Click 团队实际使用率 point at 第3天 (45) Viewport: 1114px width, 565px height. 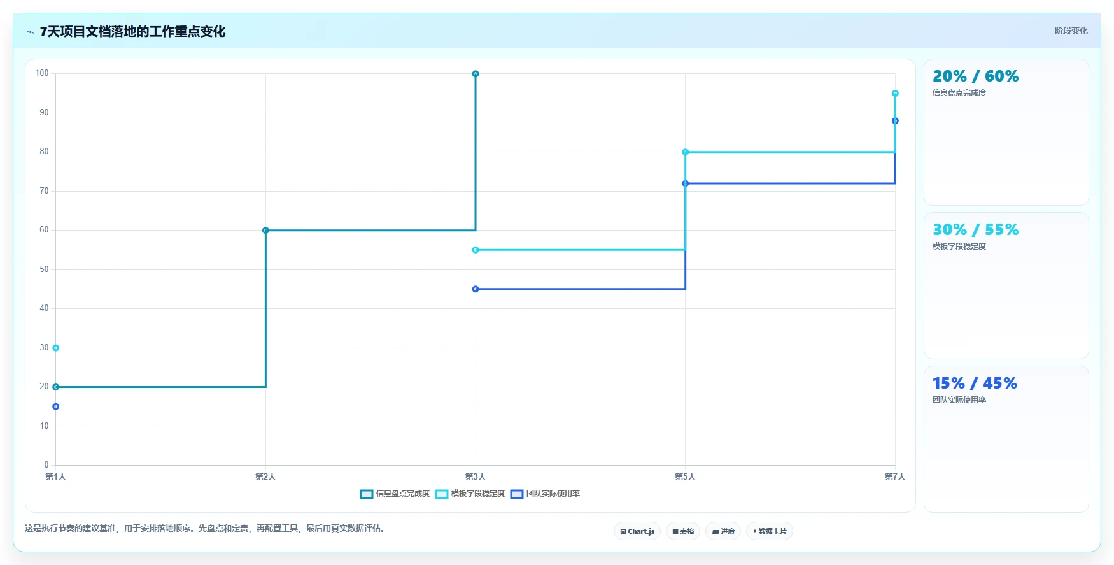(476, 289)
